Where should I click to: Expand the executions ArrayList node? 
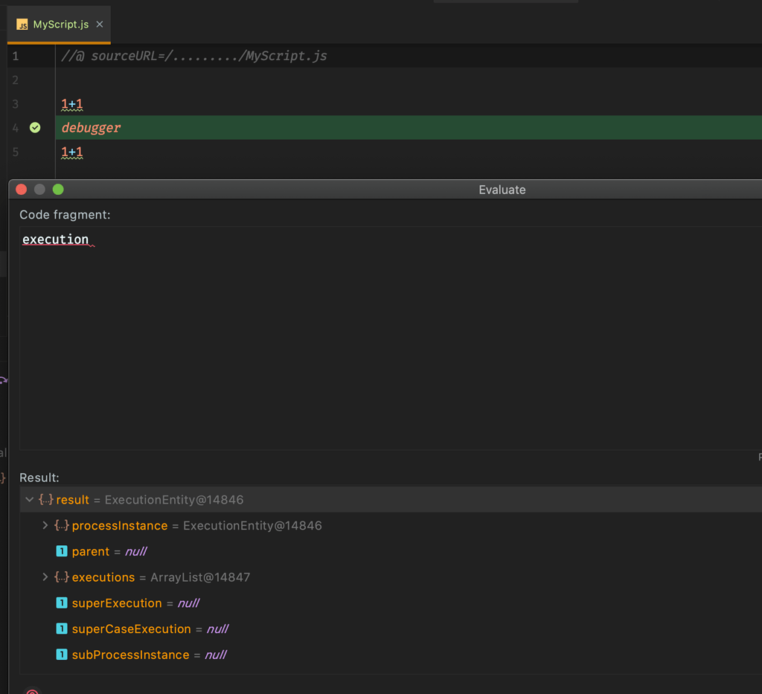click(x=45, y=576)
